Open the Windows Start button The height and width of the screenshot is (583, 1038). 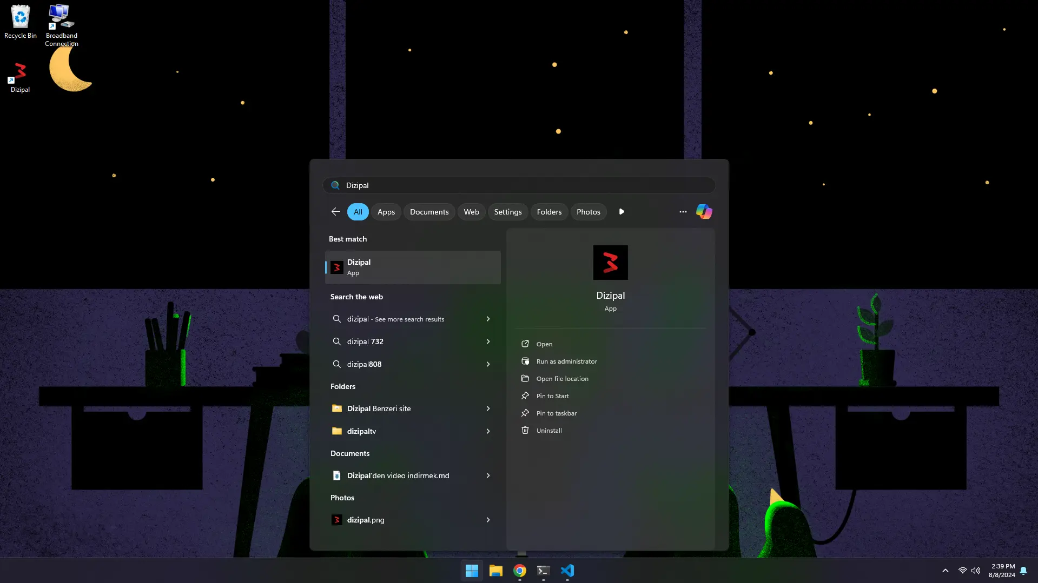472,571
